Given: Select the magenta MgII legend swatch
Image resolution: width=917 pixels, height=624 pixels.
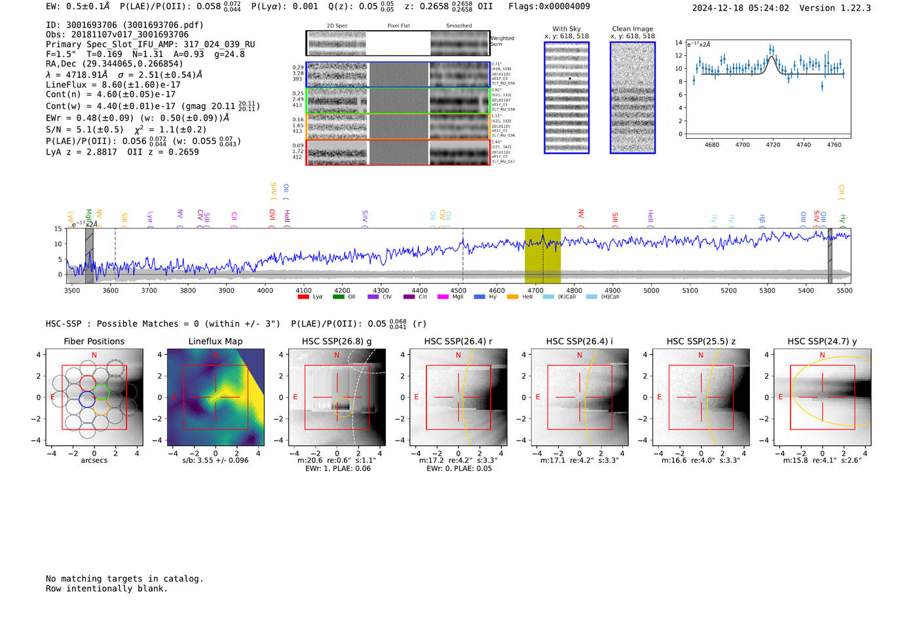Looking at the screenshot, I should pyautogui.click(x=443, y=297).
